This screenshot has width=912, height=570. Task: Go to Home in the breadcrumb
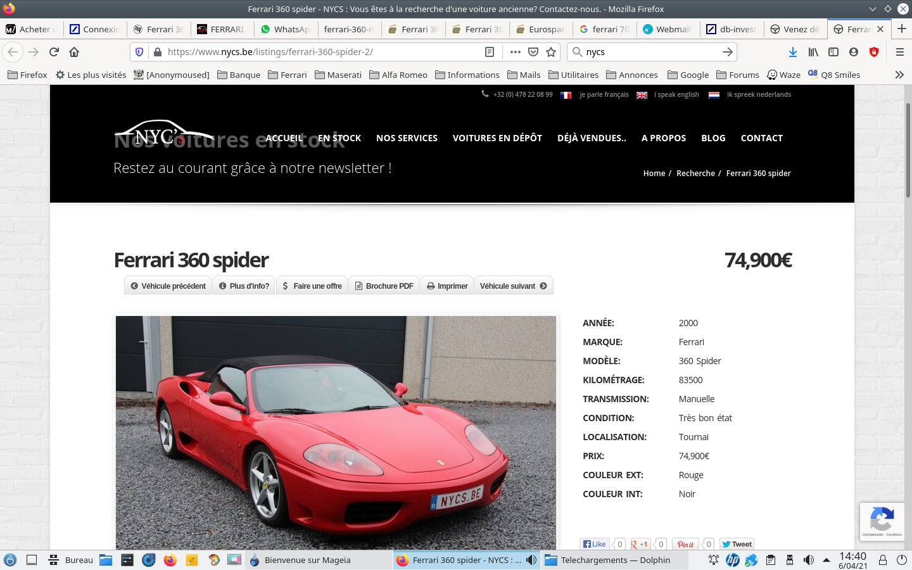click(654, 173)
